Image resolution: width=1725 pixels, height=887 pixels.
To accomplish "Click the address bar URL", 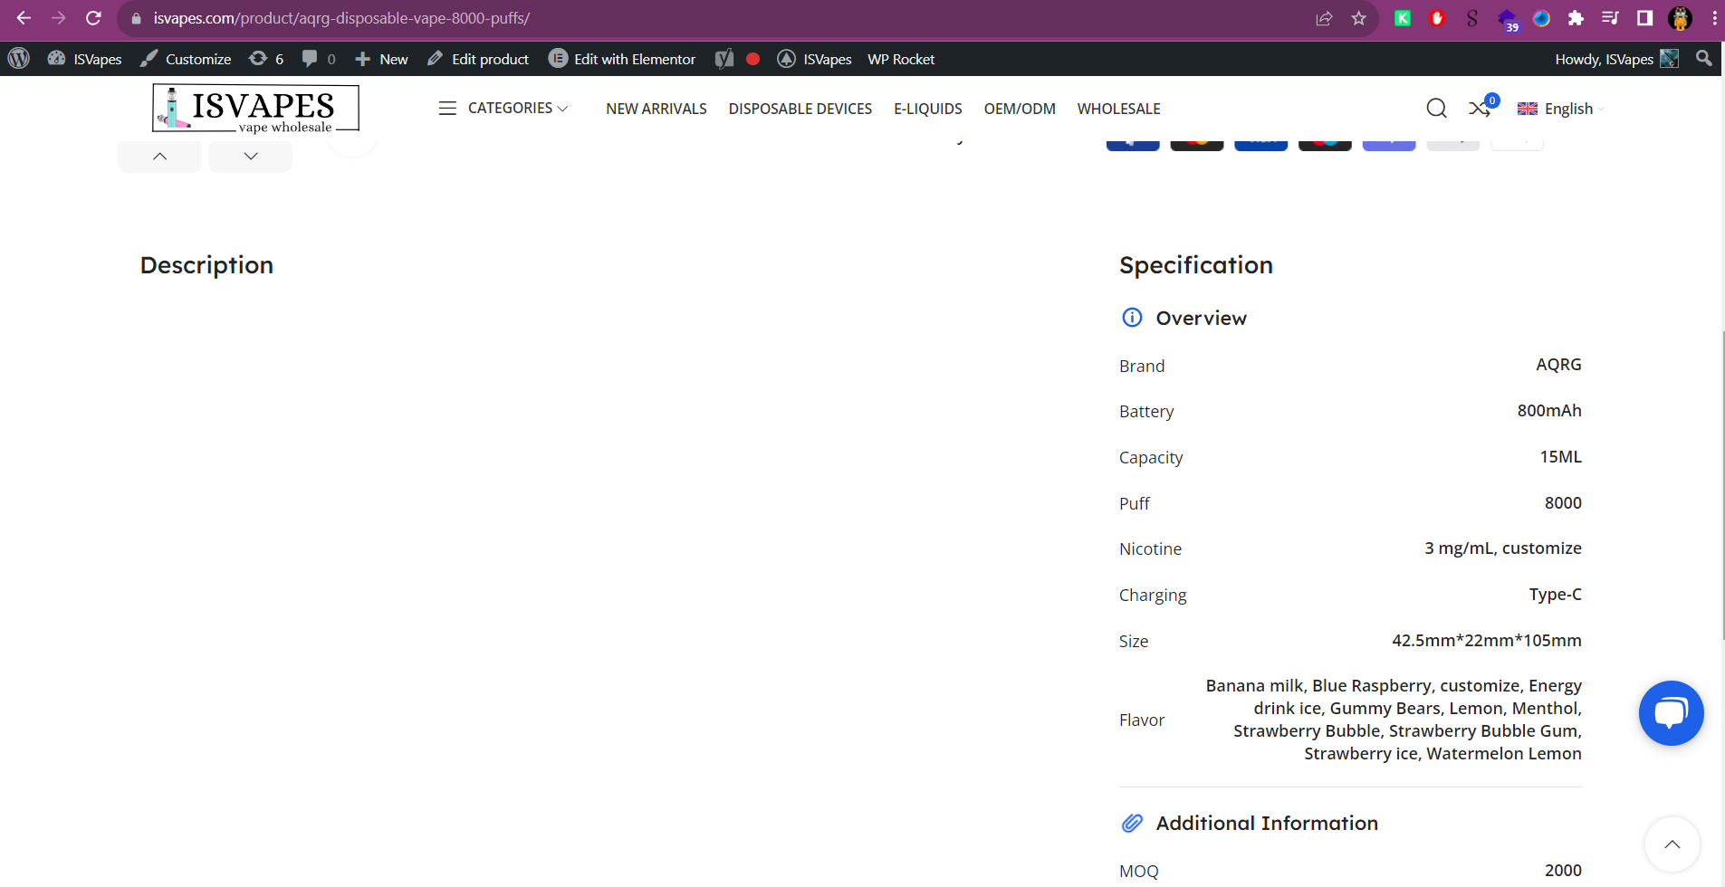I will pos(341,18).
